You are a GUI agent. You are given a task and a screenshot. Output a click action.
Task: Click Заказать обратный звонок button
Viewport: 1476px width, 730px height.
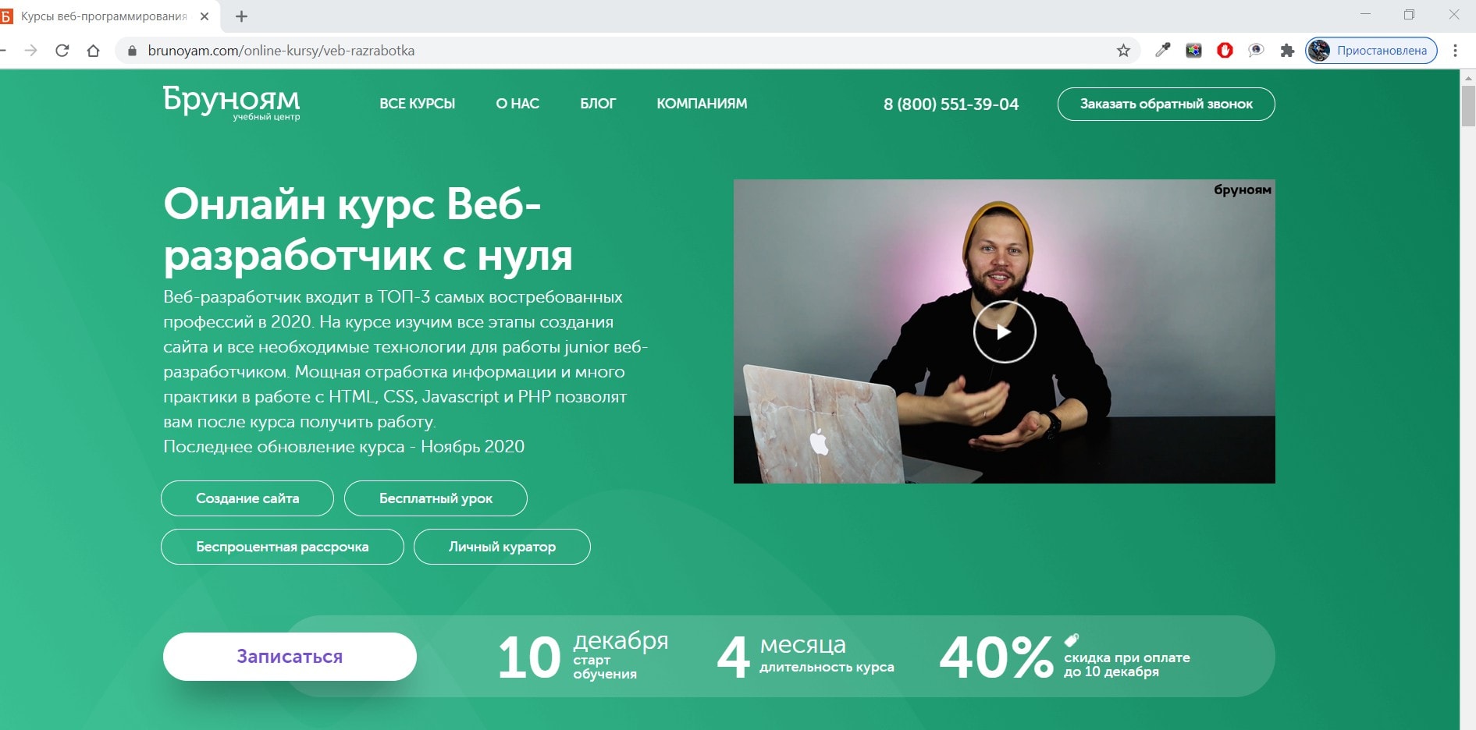click(1166, 104)
